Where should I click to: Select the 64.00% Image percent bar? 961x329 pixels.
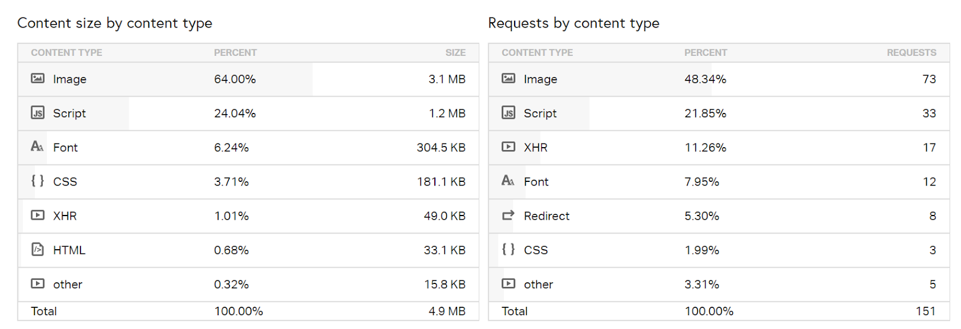pyautogui.click(x=235, y=79)
